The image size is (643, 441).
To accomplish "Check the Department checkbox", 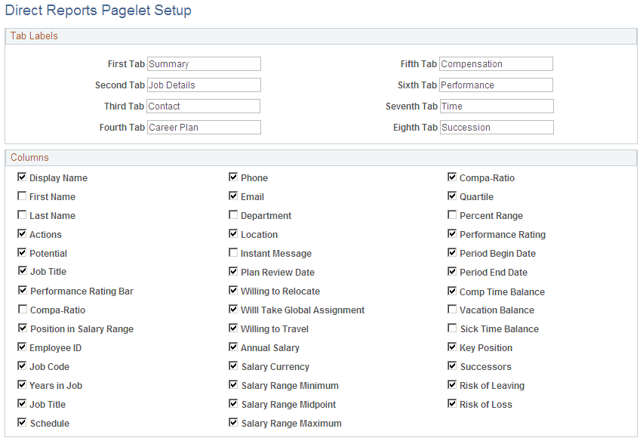I will pos(234,214).
